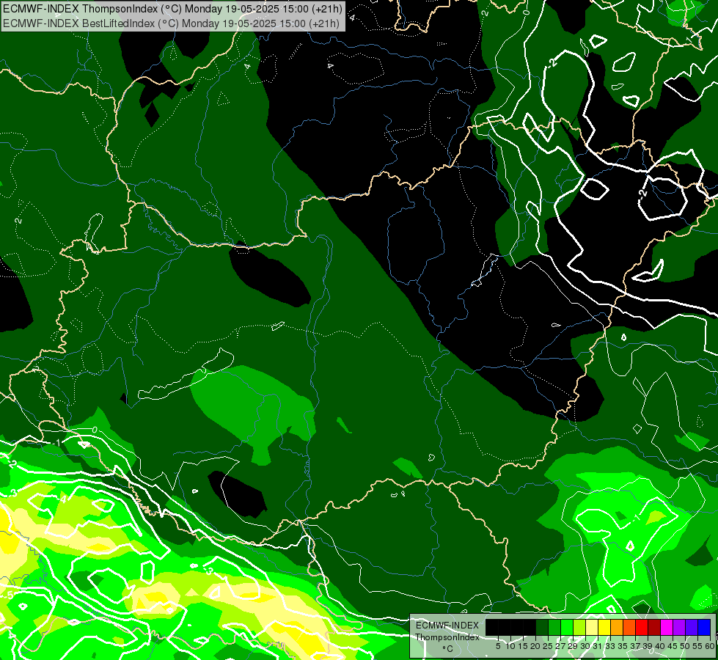Select the medium green 25–27 legend swatch
Image resolution: width=718 pixels, height=660 pixels.
click(554, 627)
